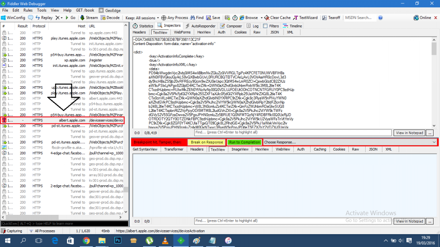This screenshot has height=247, width=440.
Task: Click All Processes filter in status bar
Action: coord(42,231)
